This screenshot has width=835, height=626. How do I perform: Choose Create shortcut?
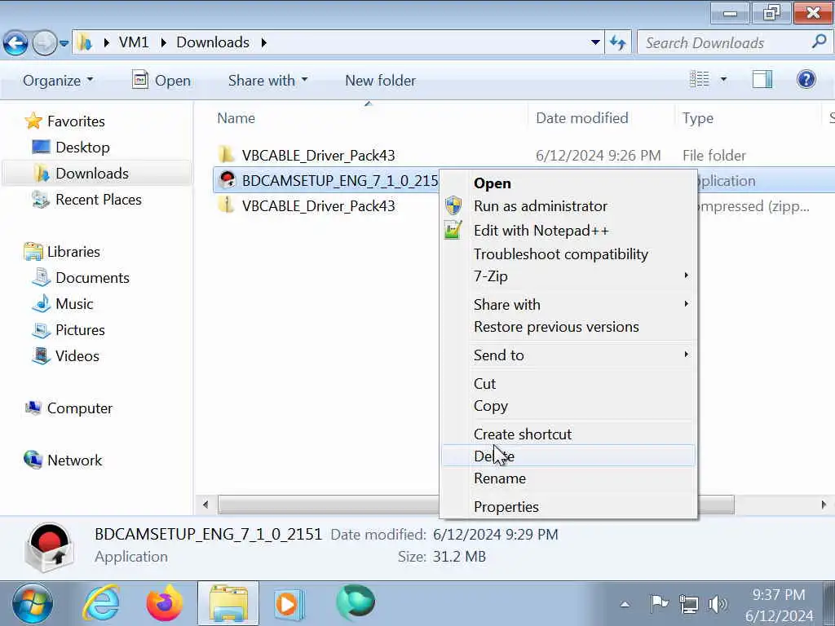pos(568,434)
